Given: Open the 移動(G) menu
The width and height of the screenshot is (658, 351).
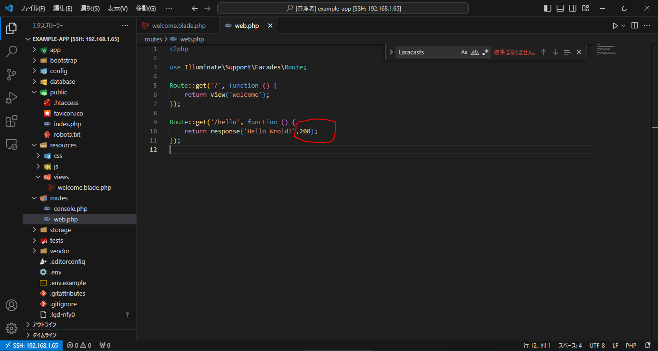Looking at the screenshot, I should (146, 8).
